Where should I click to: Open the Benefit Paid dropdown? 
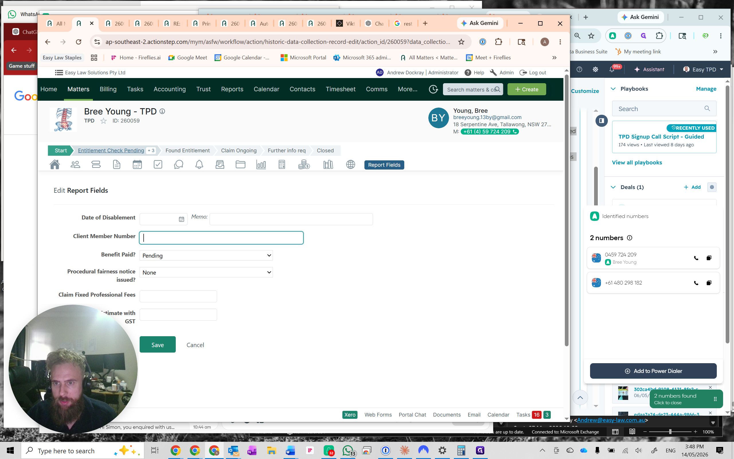click(x=206, y=256)
